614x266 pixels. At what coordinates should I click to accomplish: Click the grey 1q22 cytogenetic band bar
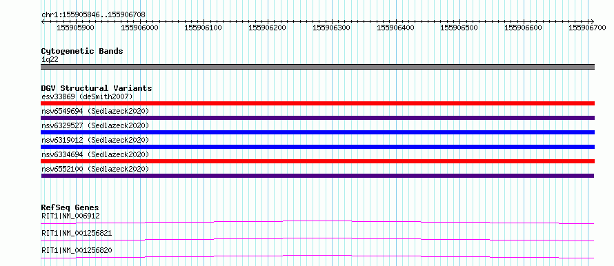pos(317,67)
